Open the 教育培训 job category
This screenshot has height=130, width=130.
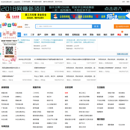tap(68, 116)
